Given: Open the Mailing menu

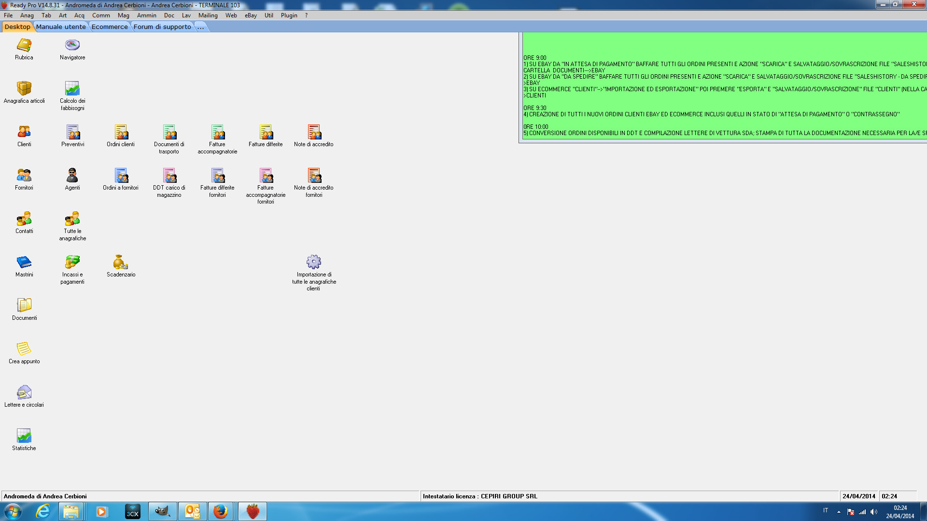Looking at the screenshot, I should pyautogui.click(x=208, y=15).
